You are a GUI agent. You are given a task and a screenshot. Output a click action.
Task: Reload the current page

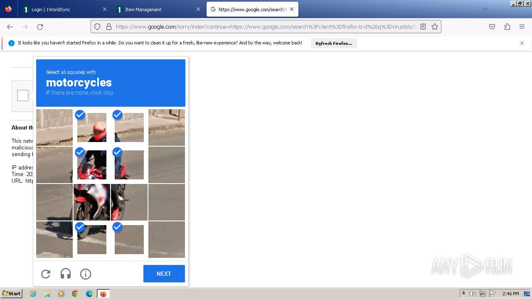(x=40, y=27)
